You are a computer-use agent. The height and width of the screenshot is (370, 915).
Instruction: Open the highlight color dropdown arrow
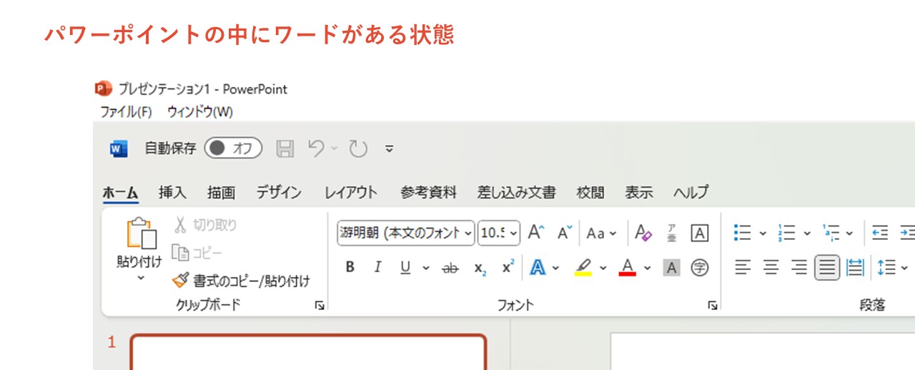point(603,268)
